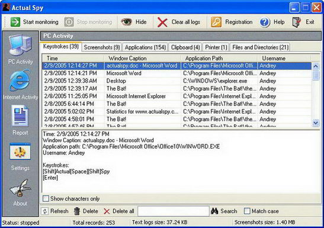
Task: Sort the list by the Time column header
Action: (x=73, y=58)
